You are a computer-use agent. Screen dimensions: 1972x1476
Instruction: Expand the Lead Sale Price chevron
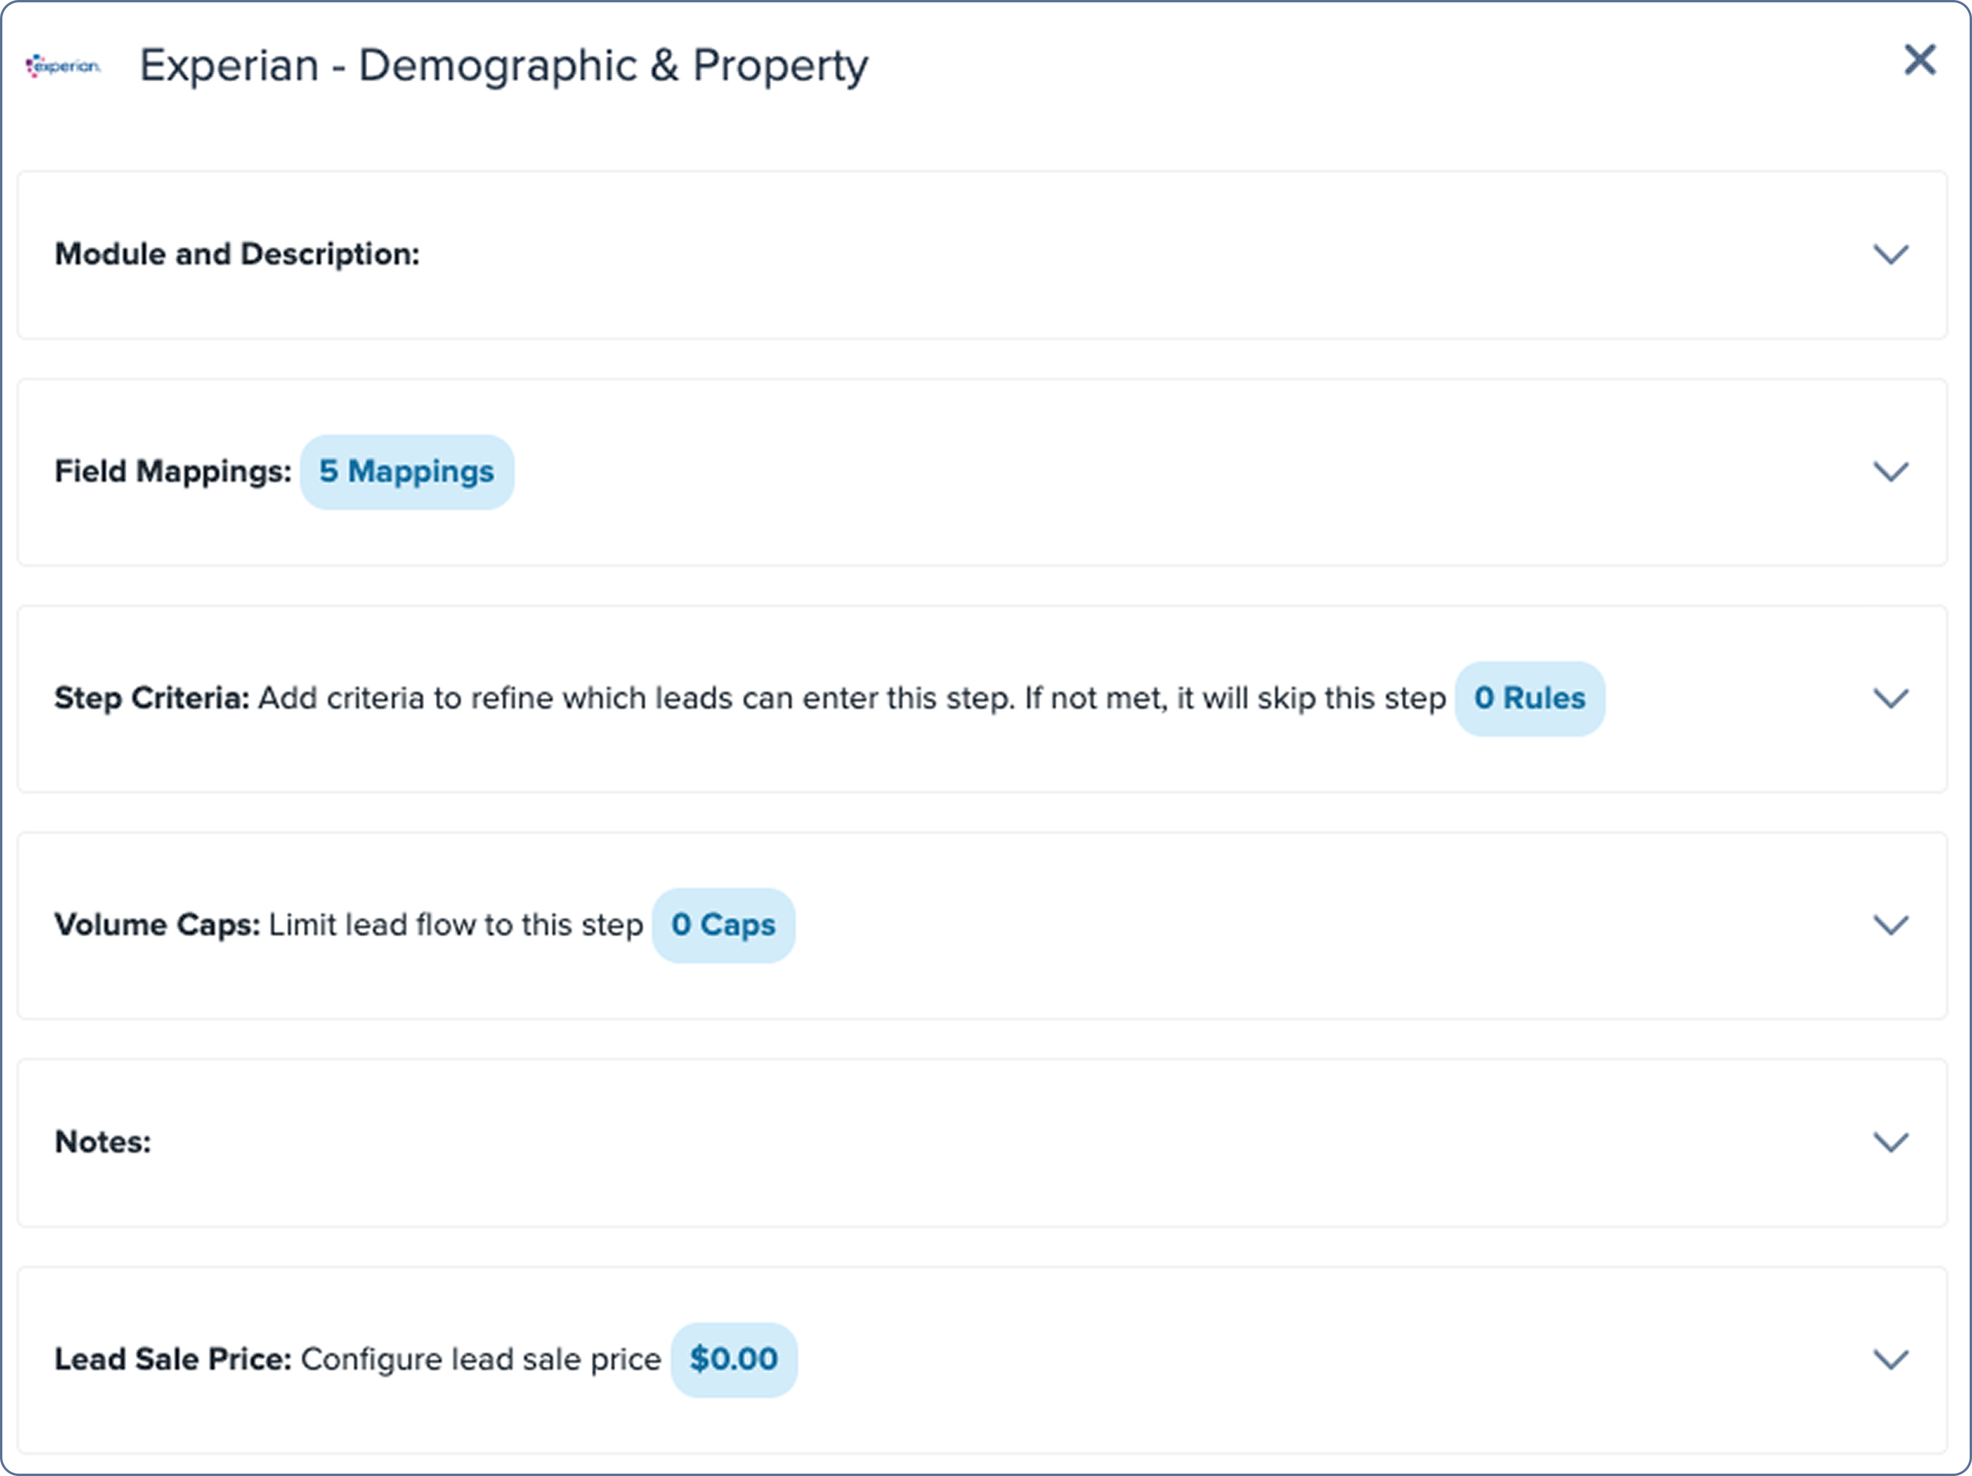(1890, 1359)
